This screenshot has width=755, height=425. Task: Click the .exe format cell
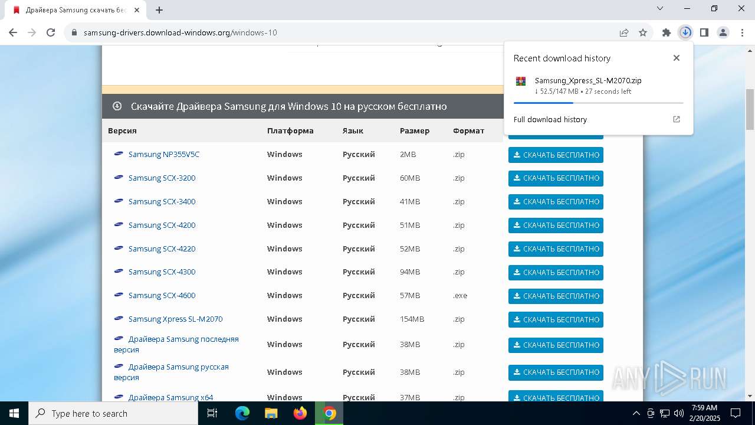(x=460, y=295)
